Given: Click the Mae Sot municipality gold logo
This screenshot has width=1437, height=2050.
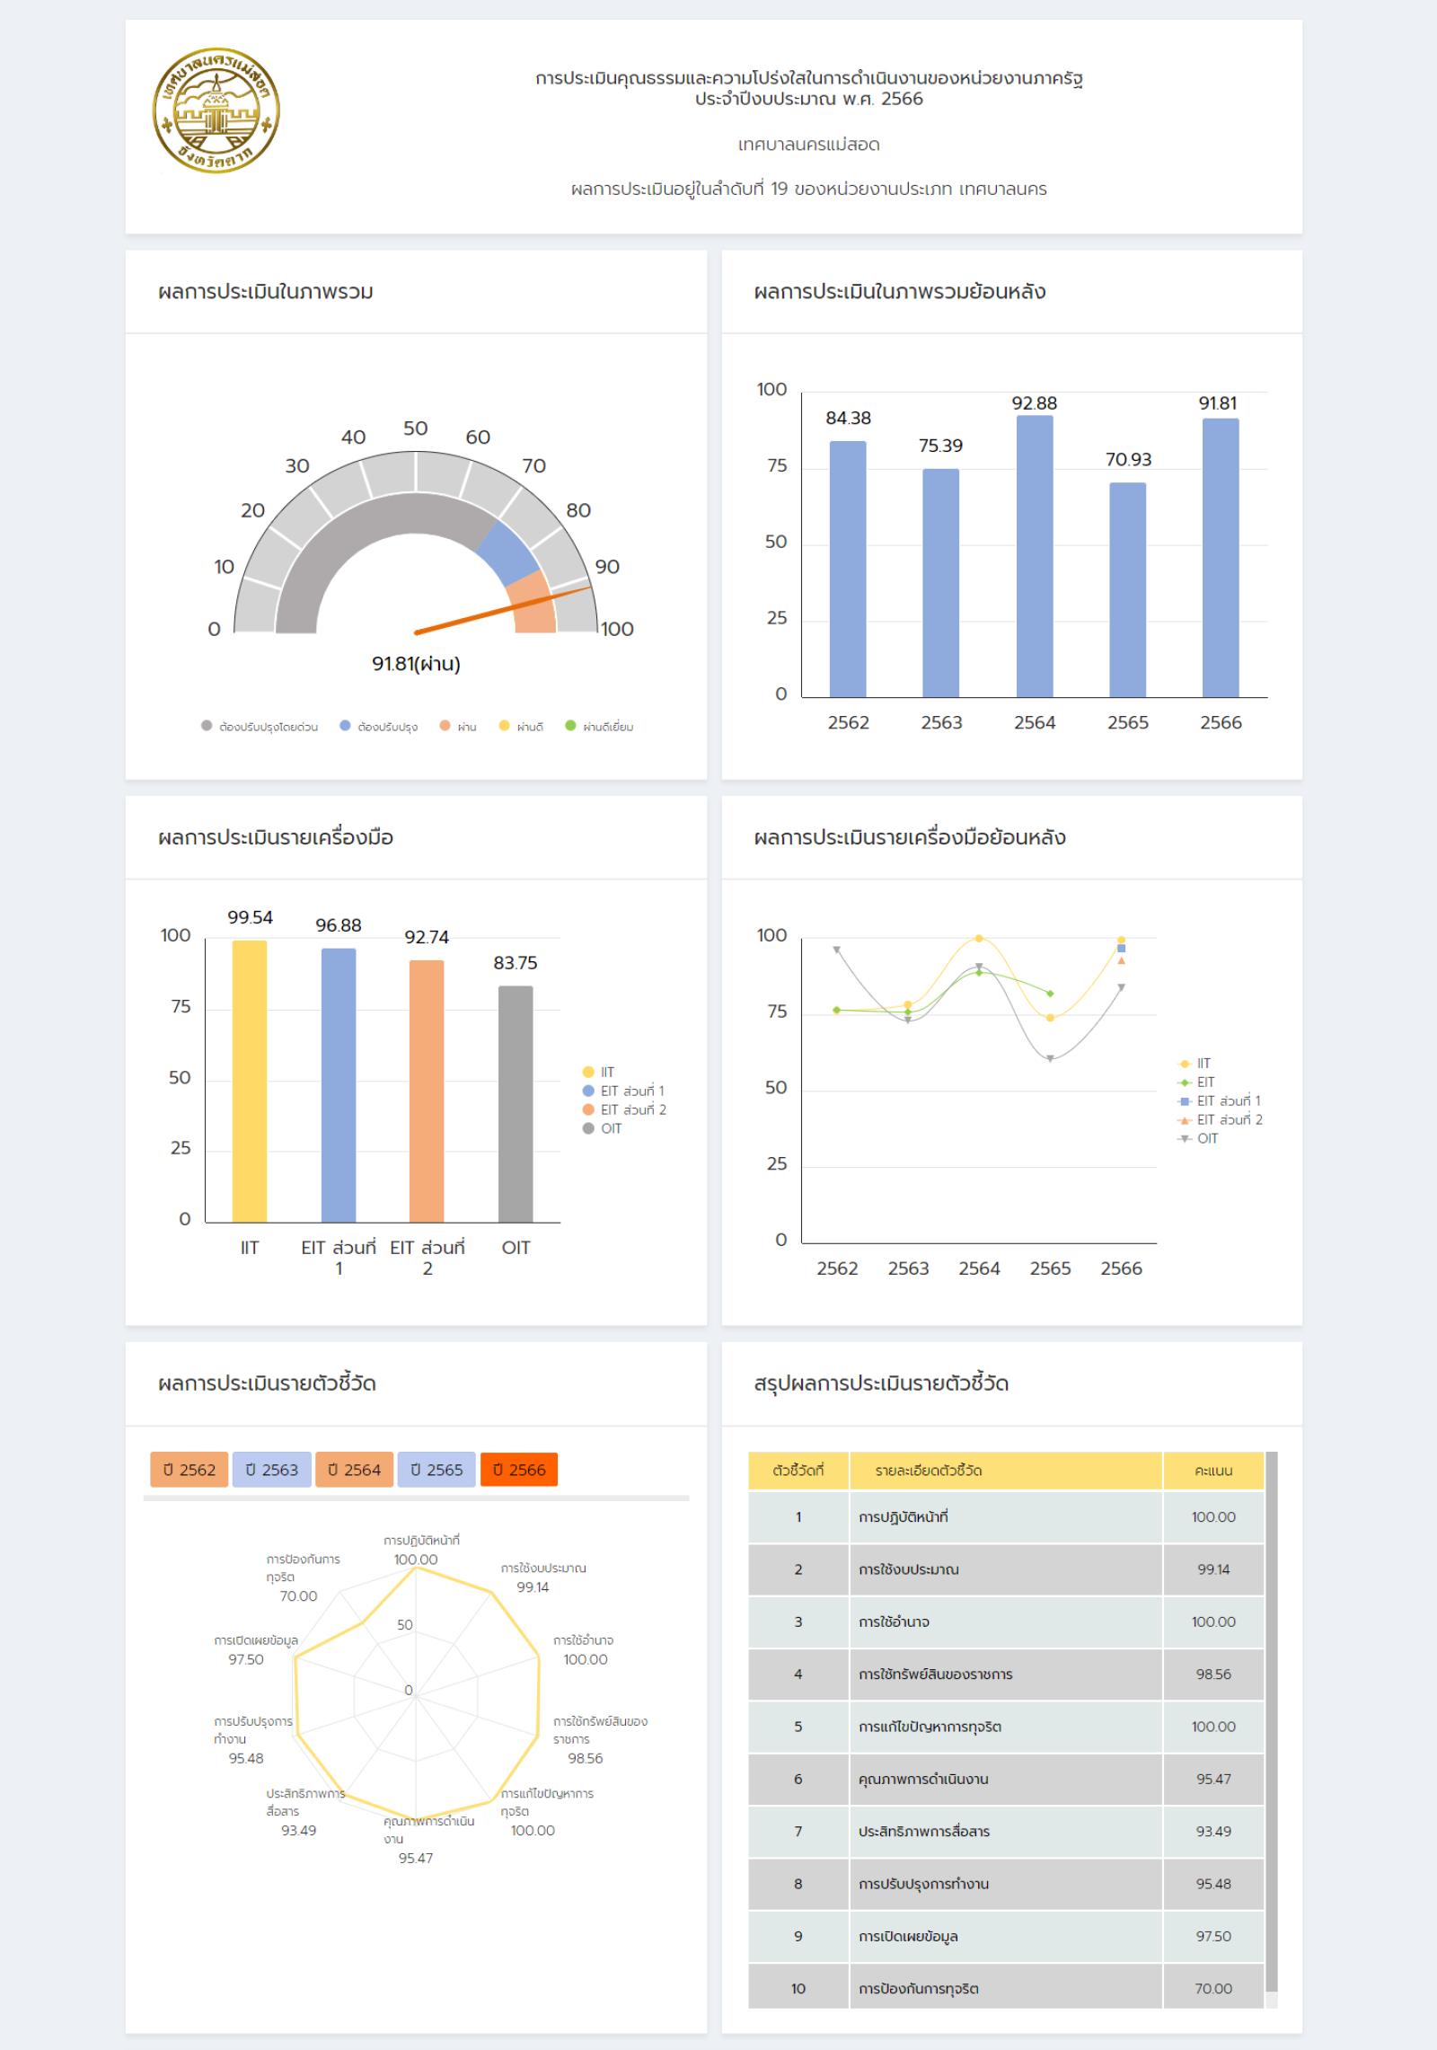Looking at the screenshot, I should 216,111.
